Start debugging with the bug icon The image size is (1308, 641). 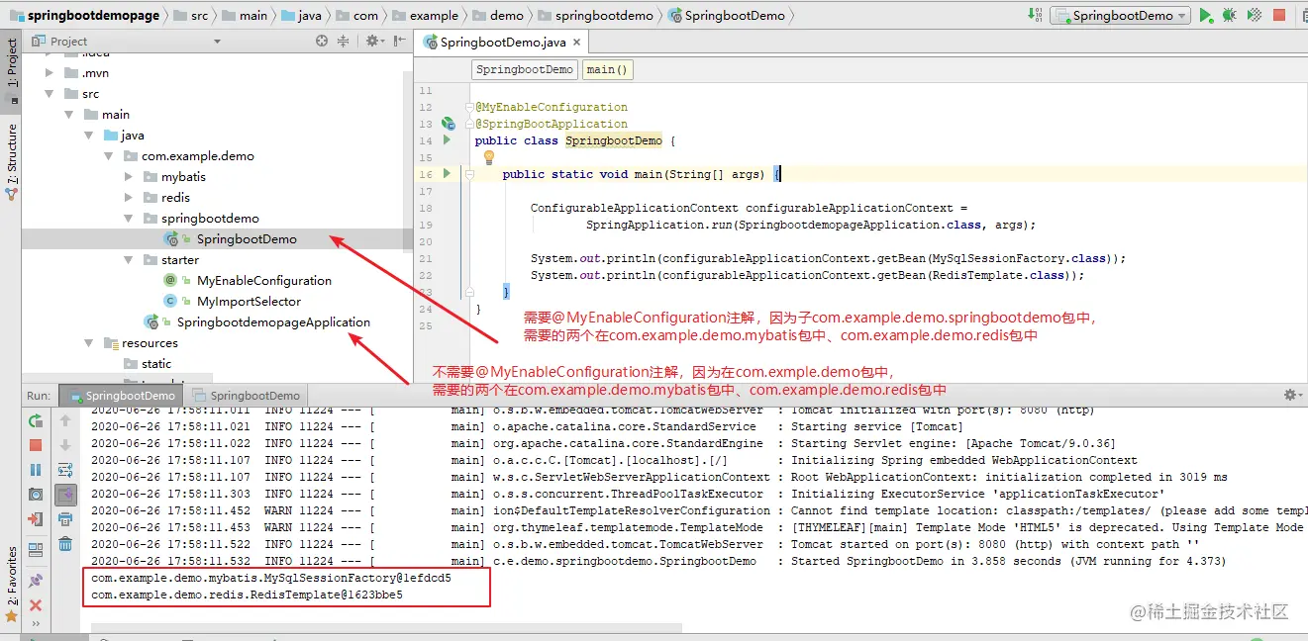coord(1229,15)
